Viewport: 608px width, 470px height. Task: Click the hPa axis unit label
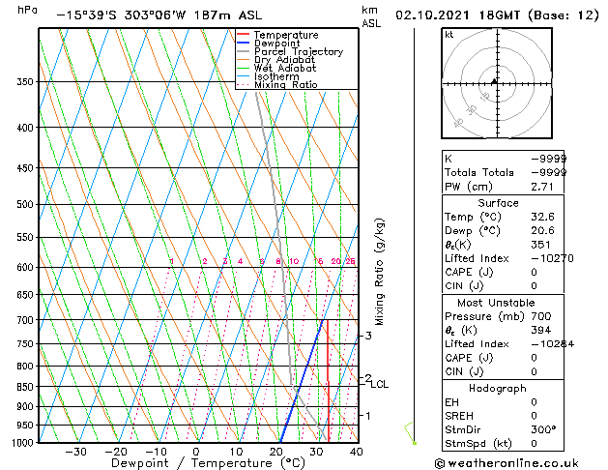[x=27, y=10]
